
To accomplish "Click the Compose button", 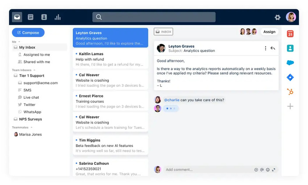I will click(28, 32).
